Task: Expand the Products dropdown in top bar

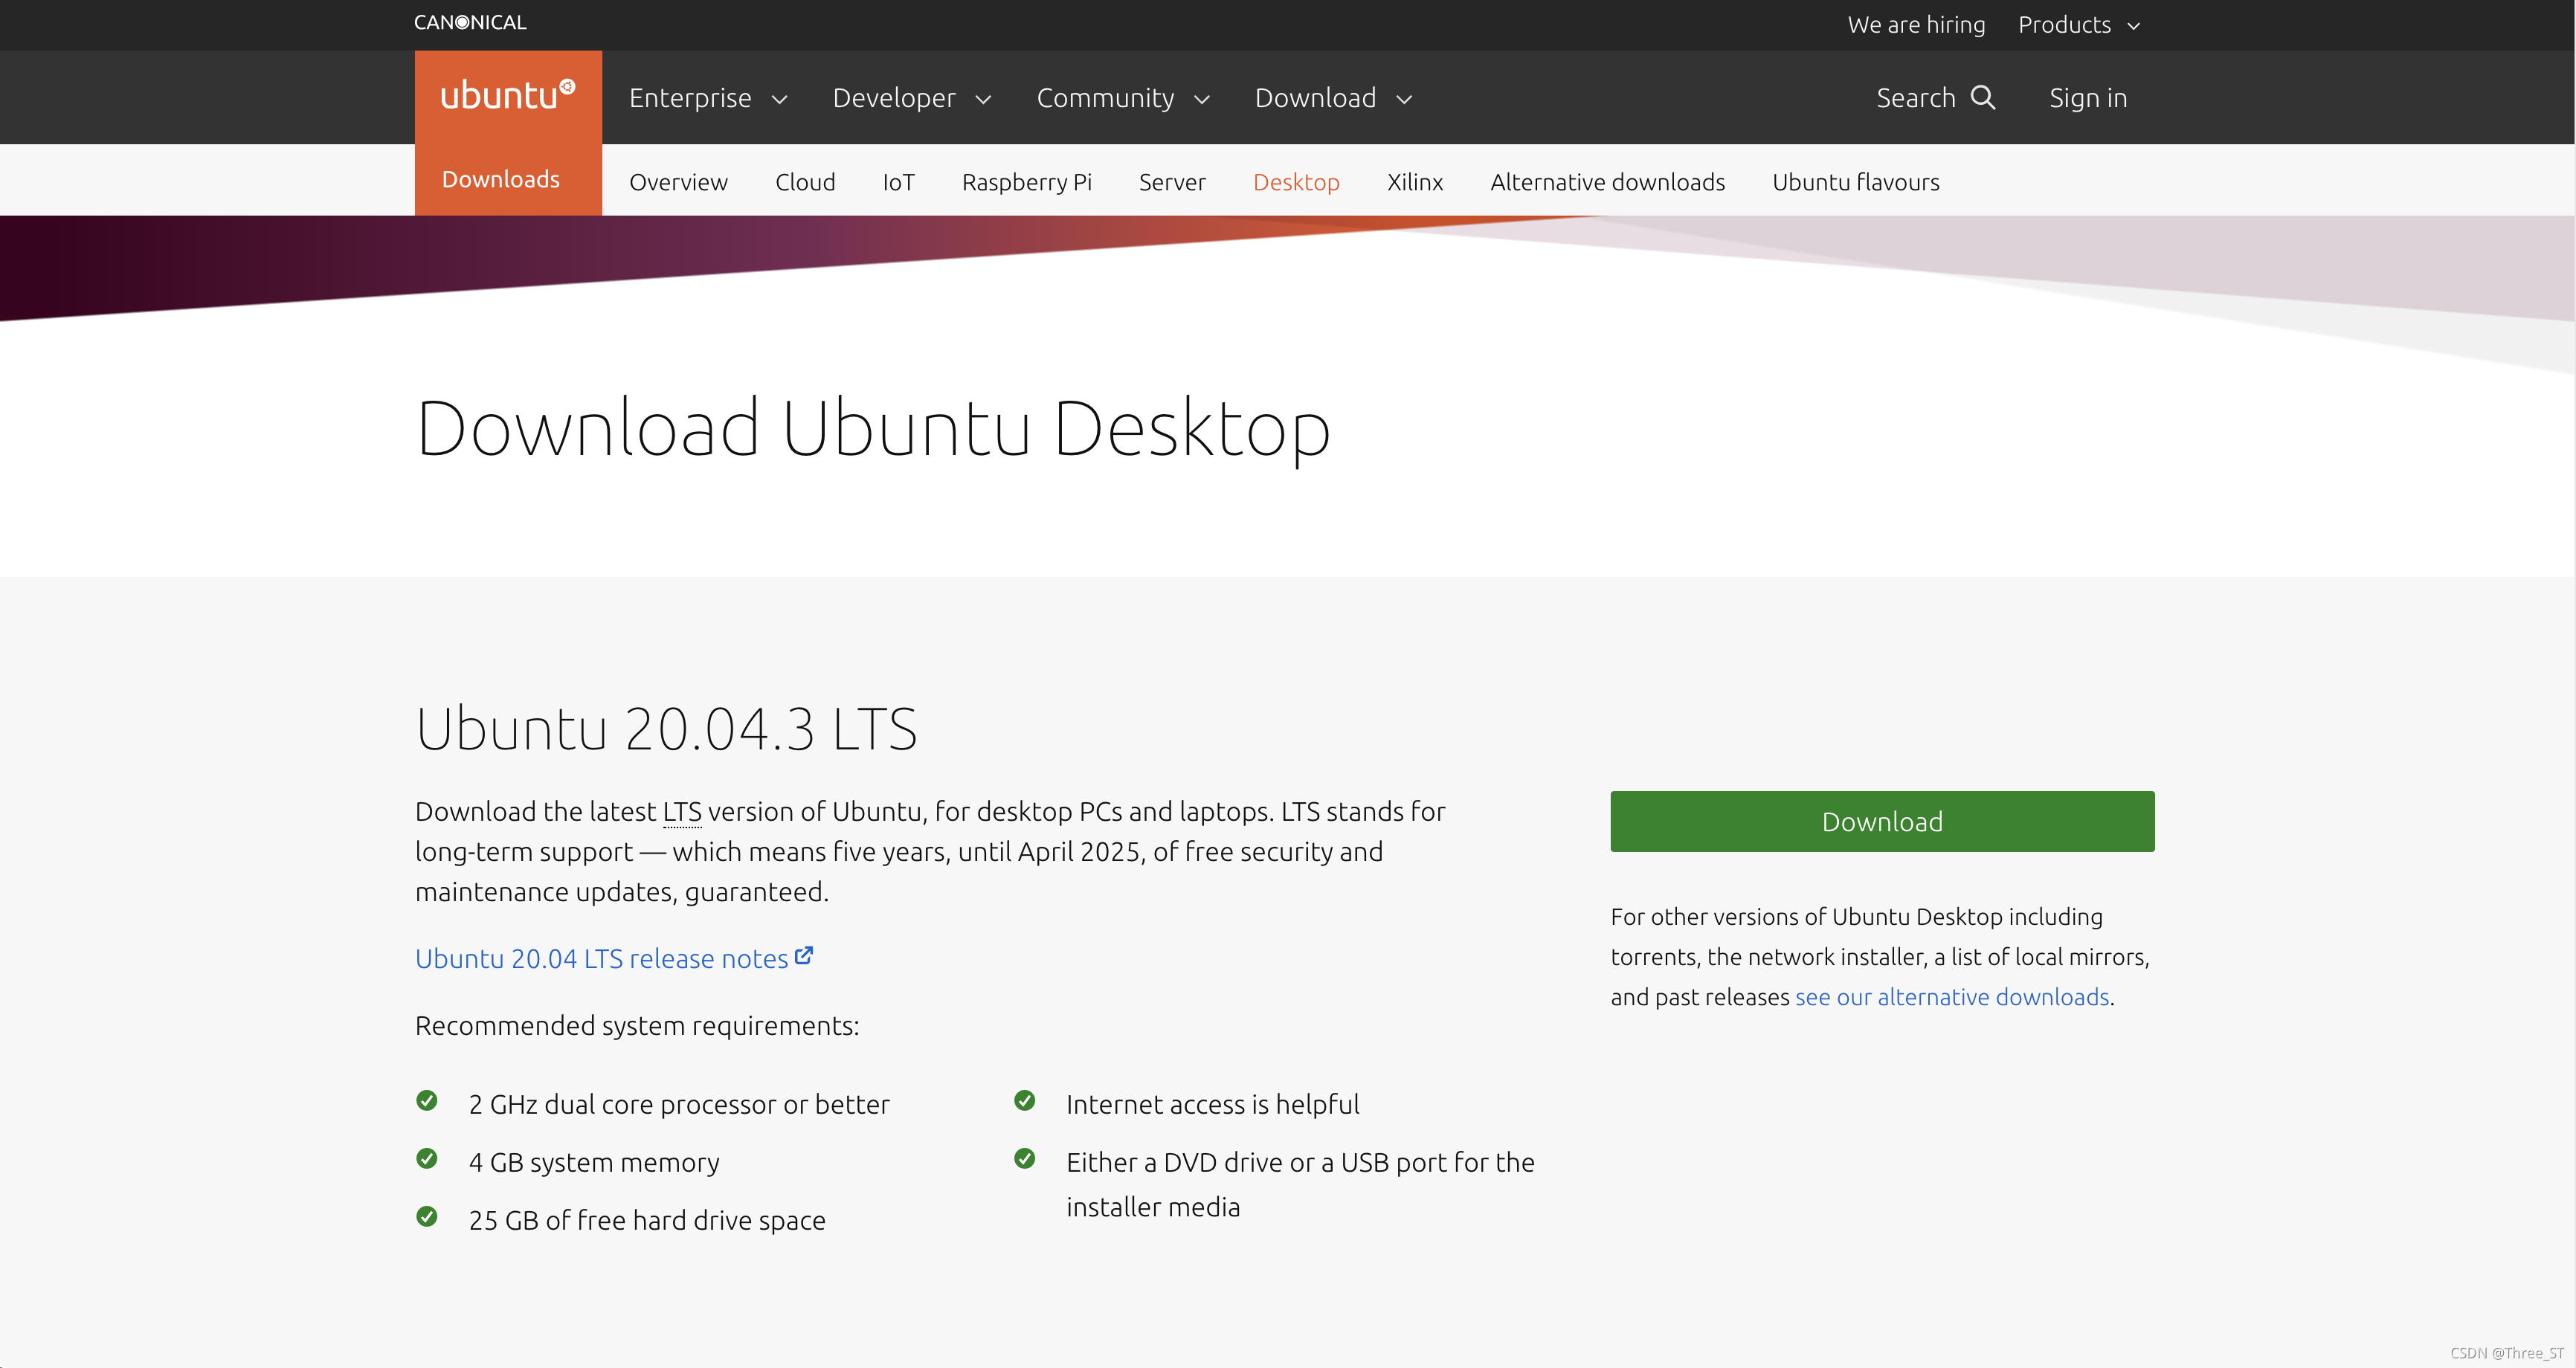Action: [x=2078, y=24]
